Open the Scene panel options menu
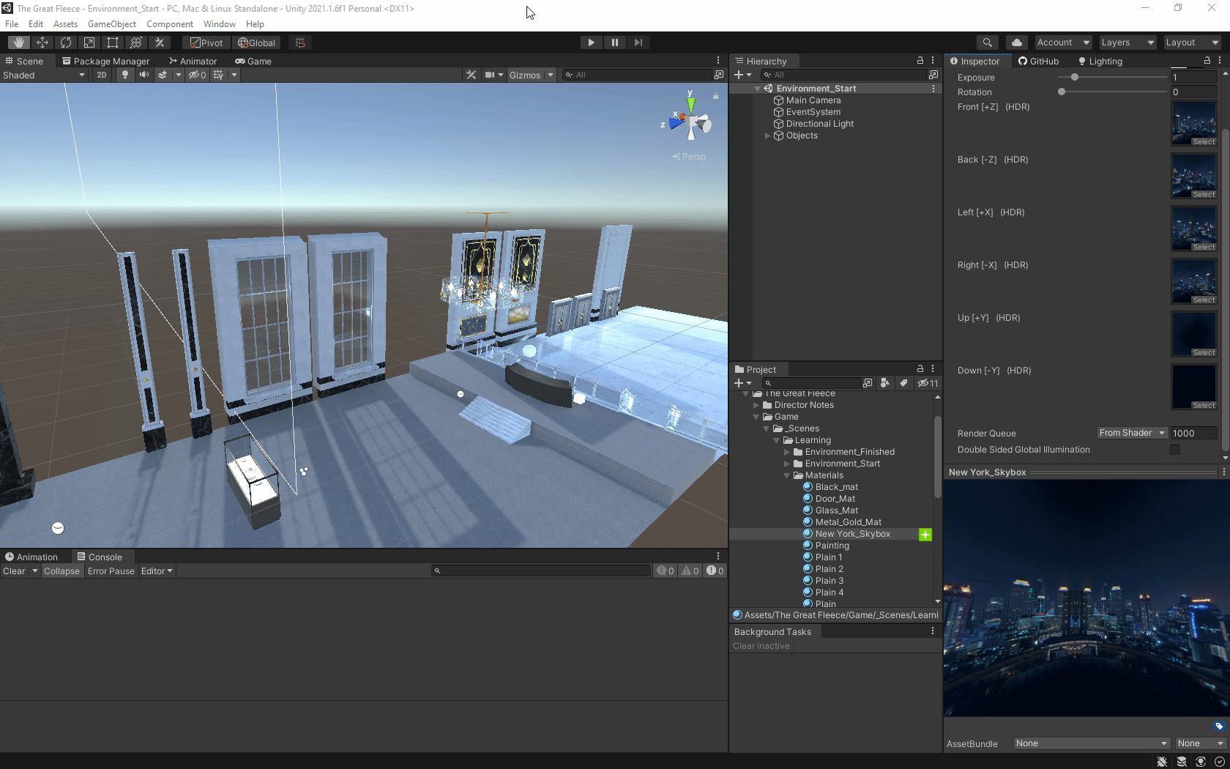The height and width of the screenshot is (769, 1230). point(718,61)
